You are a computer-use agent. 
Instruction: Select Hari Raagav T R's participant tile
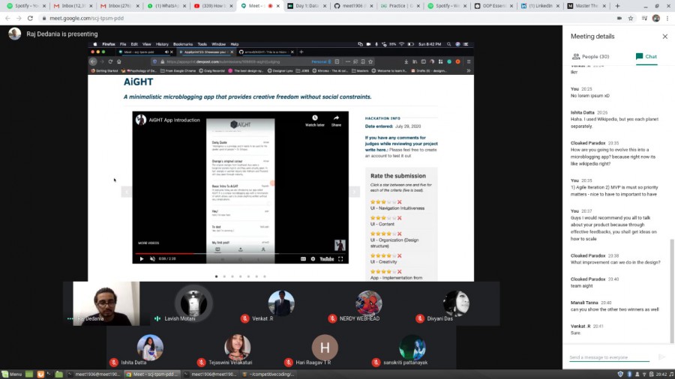coord(325,348)
